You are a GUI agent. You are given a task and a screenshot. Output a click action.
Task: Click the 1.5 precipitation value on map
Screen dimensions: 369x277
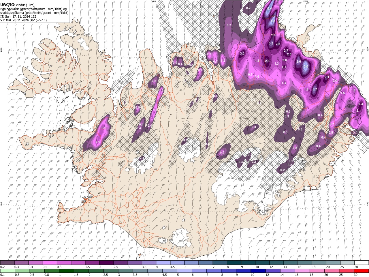[x=257, y=61]
